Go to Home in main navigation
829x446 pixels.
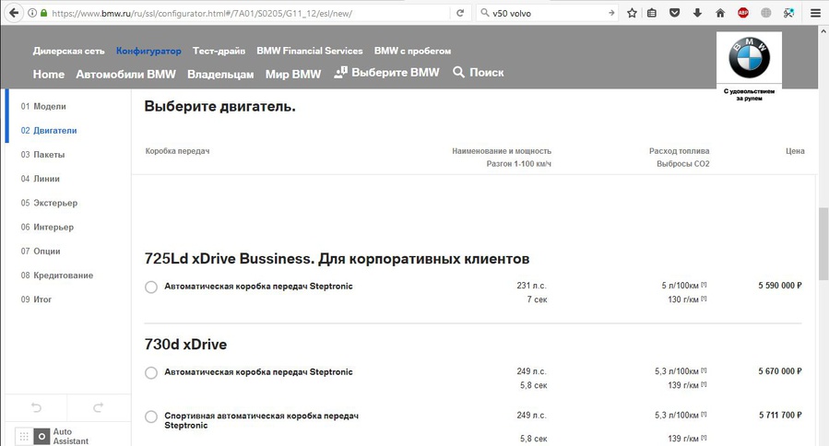coord(49,74)
